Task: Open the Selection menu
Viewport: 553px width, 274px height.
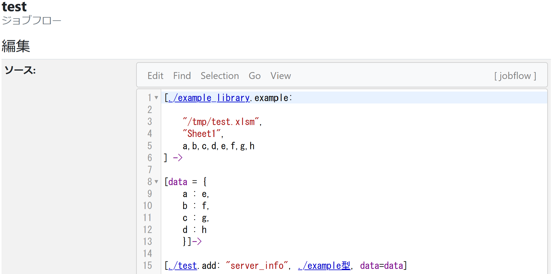Action: click(x=220, y=76)
